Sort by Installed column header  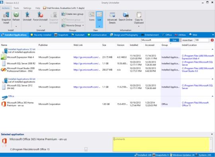[134, 45]
